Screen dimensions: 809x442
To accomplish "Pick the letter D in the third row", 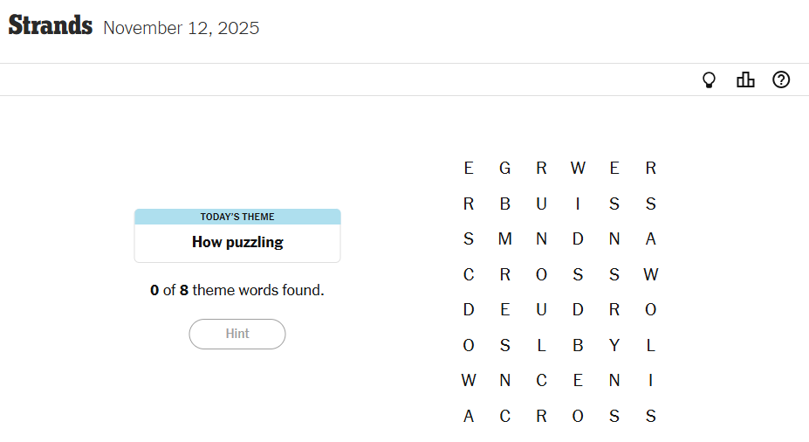I will point(578,239).
